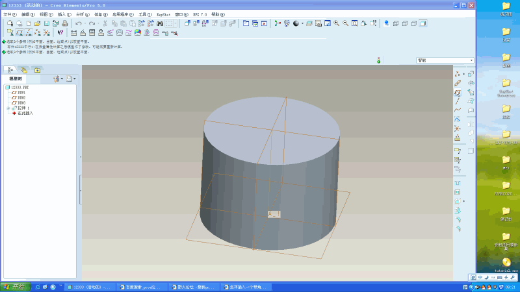
Task: Select the Datum Axis tool in right toolbar
Action: (x=458, y=101)
